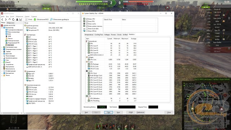Expand the Устройства tree node
231x130 pixels.
tap(2, 65)
